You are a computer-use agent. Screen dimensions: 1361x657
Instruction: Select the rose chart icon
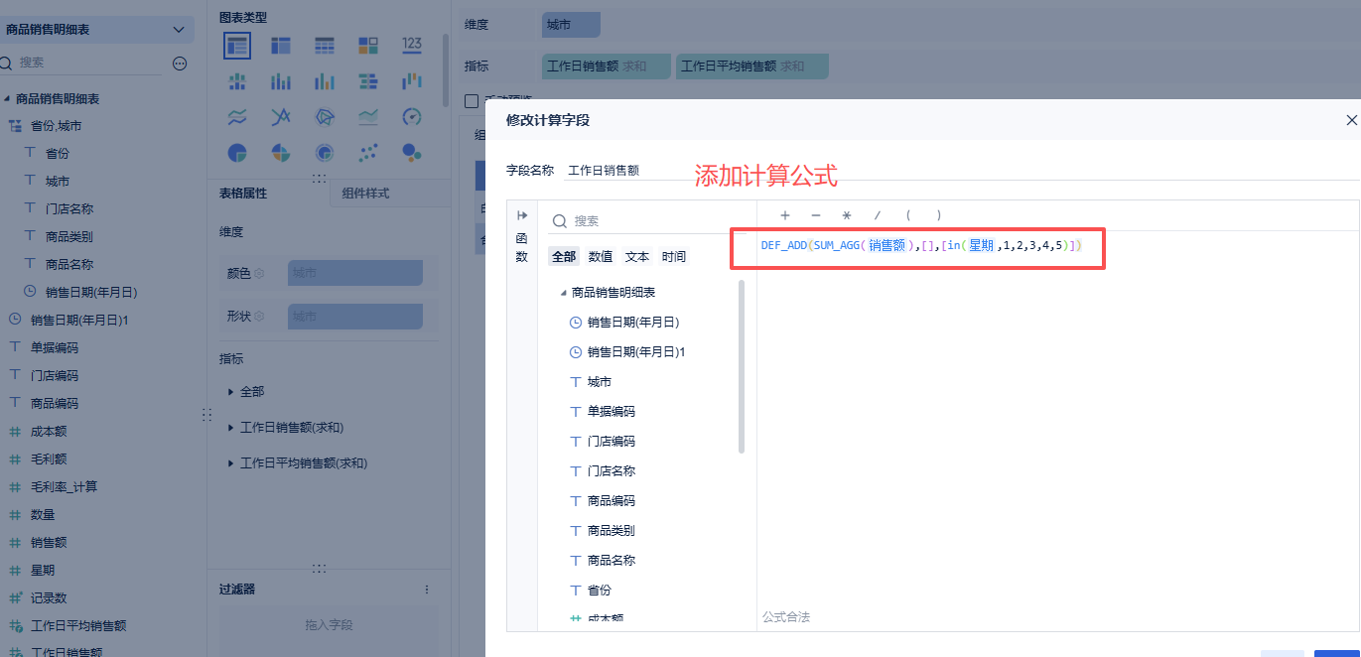(281, 153)
